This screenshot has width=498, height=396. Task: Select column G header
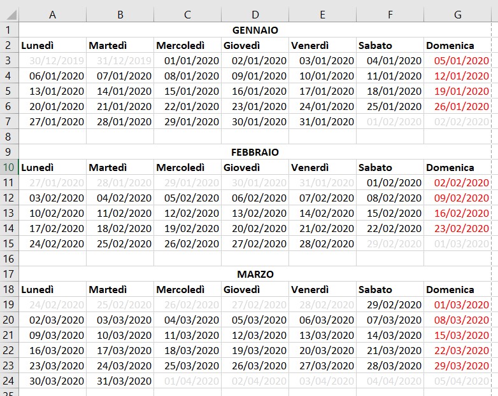[x=457, y=15]
